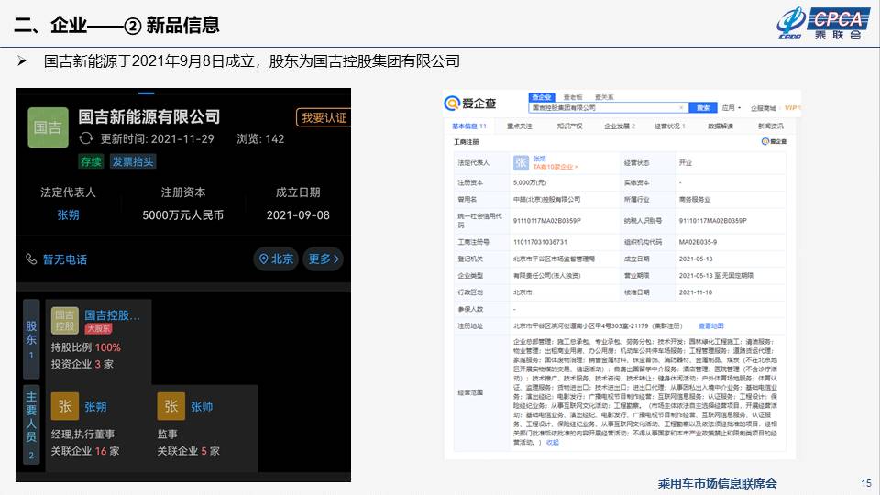Viewport: 880px width, 495px height.
Task: Click the 国吉控股 shareholder logo icon
Action: [x=64, y=321]
